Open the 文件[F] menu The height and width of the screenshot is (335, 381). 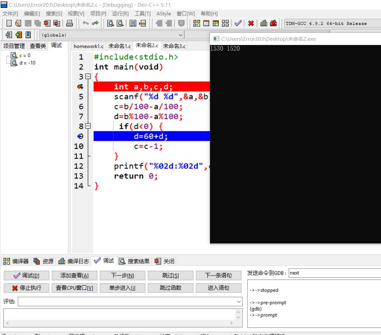(x=10, y=14)
